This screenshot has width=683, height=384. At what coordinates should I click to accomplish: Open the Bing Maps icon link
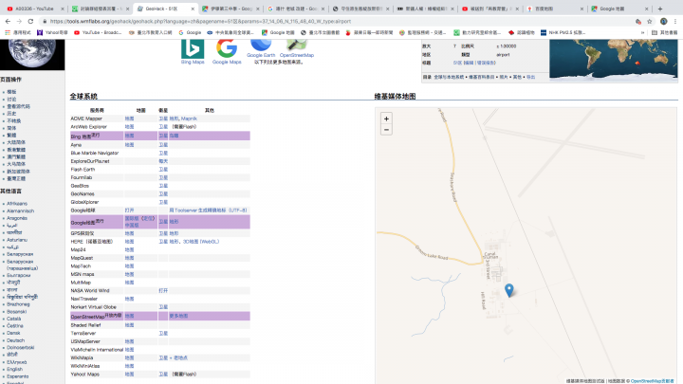click(x=193, y=51)
